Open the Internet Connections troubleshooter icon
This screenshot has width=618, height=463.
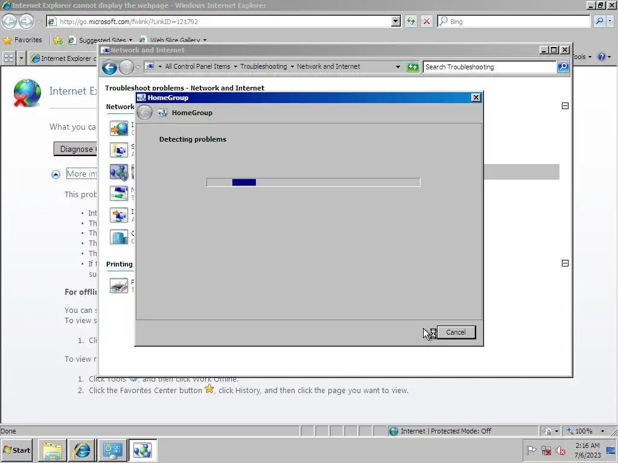pyautogui.click(x=119, y=128)
